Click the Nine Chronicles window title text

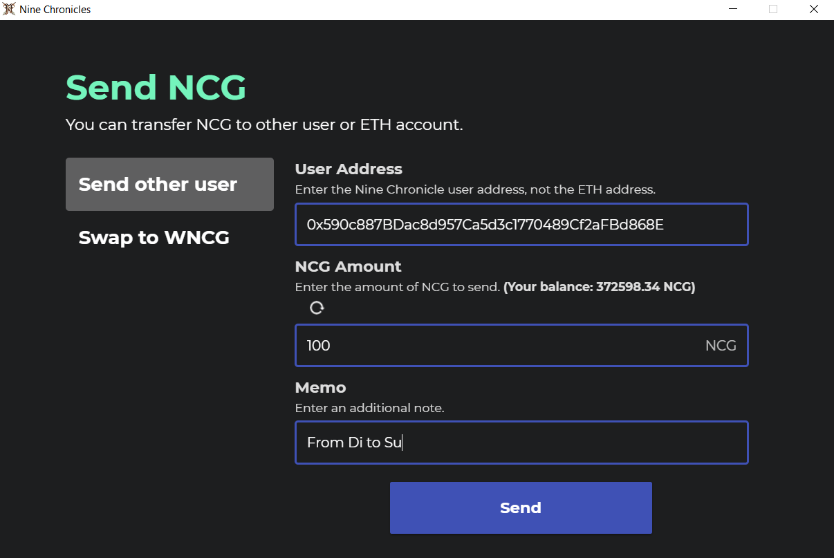point(55,10)
